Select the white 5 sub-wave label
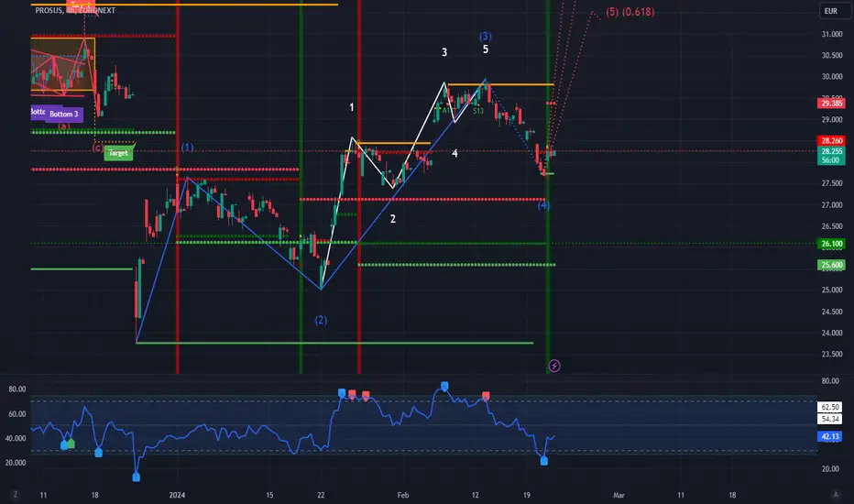 coord(486,49)
